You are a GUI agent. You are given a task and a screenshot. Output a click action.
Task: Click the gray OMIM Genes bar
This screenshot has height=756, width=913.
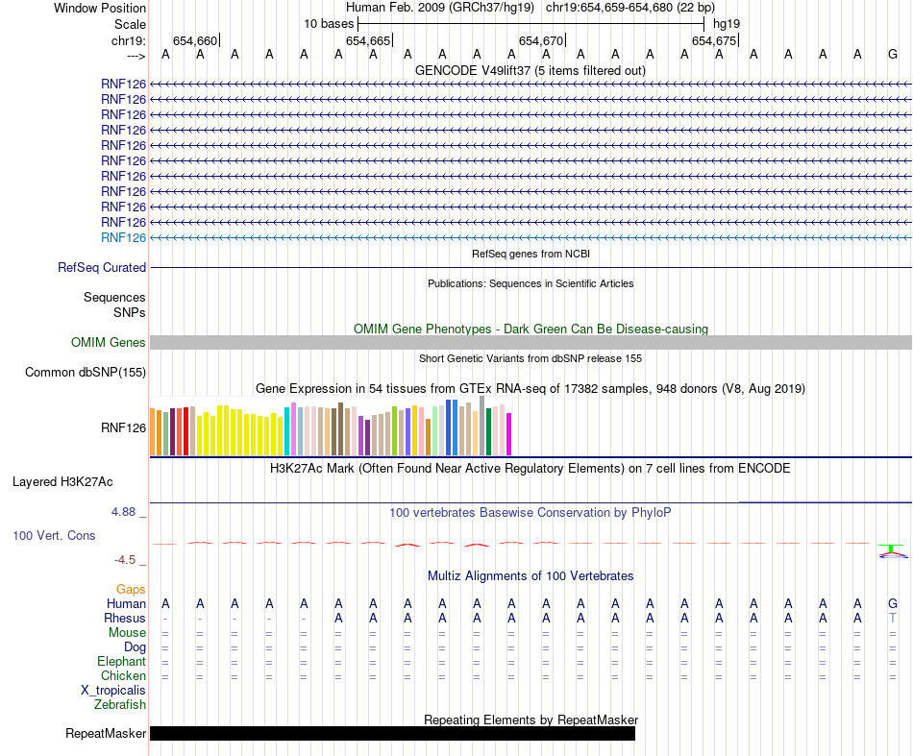click(x=531, y=342)
